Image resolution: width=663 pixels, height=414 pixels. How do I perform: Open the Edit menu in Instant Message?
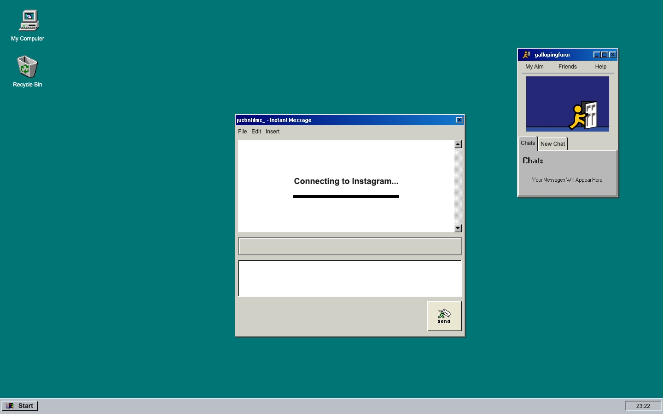tap(256, 132)
